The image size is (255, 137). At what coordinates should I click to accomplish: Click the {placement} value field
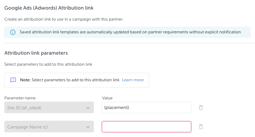coord(147,108)
